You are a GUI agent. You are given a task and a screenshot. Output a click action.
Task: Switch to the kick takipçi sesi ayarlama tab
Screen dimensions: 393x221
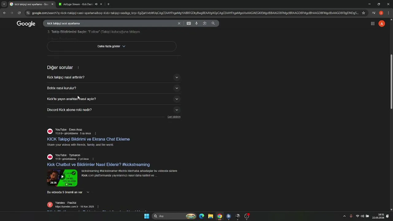29,4
